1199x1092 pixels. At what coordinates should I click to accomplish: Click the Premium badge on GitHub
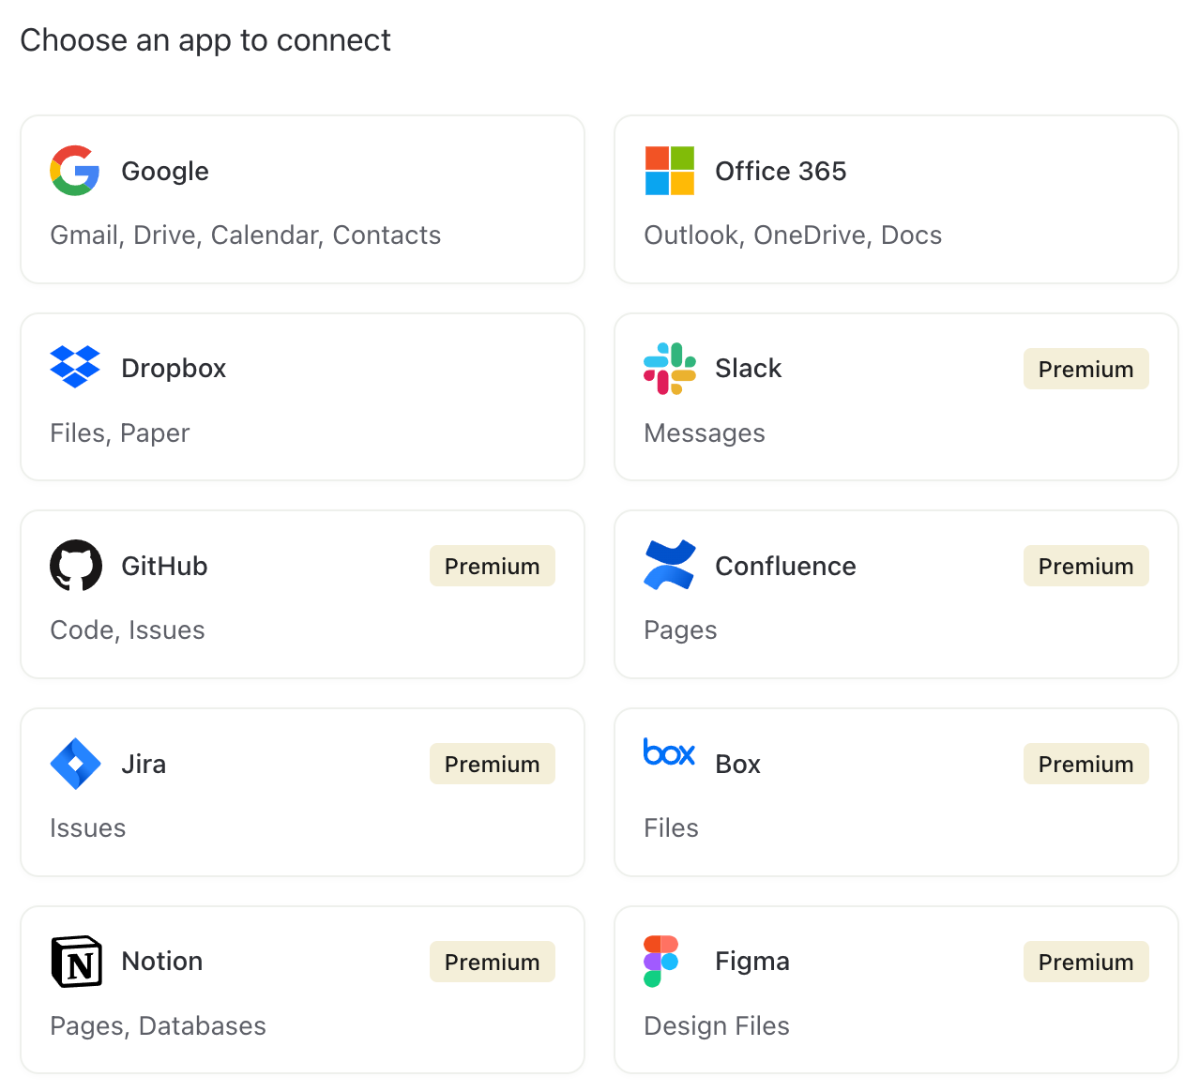tap(492, 566)
